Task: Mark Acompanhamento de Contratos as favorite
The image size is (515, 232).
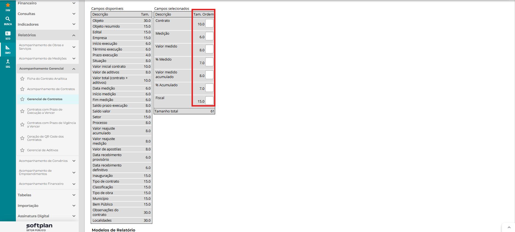Action: (22, 89)
